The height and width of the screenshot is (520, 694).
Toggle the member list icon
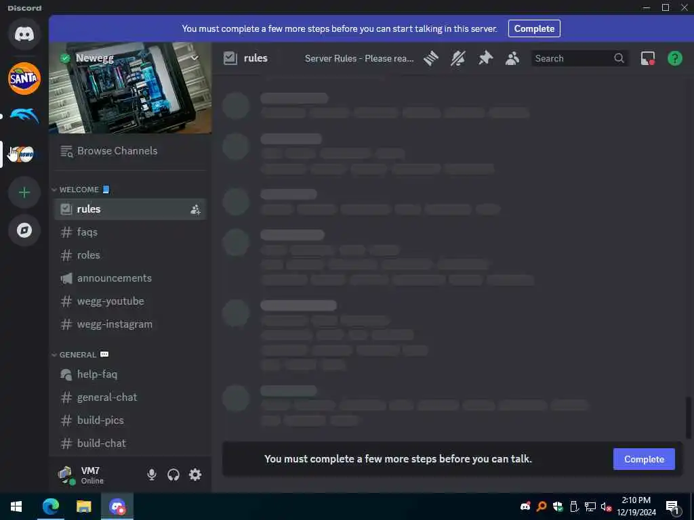[x=512, y=58]
